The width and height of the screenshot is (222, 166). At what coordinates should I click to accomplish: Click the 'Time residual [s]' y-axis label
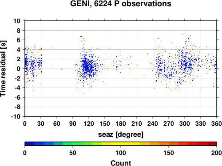3,69
